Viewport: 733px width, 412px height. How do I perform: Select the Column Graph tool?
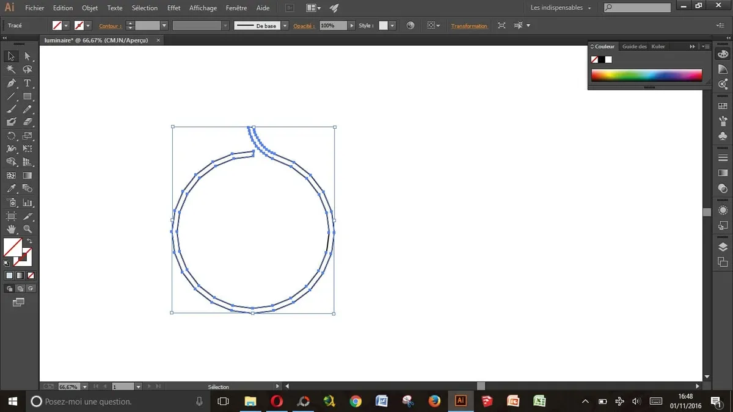(x=27, y=203)
